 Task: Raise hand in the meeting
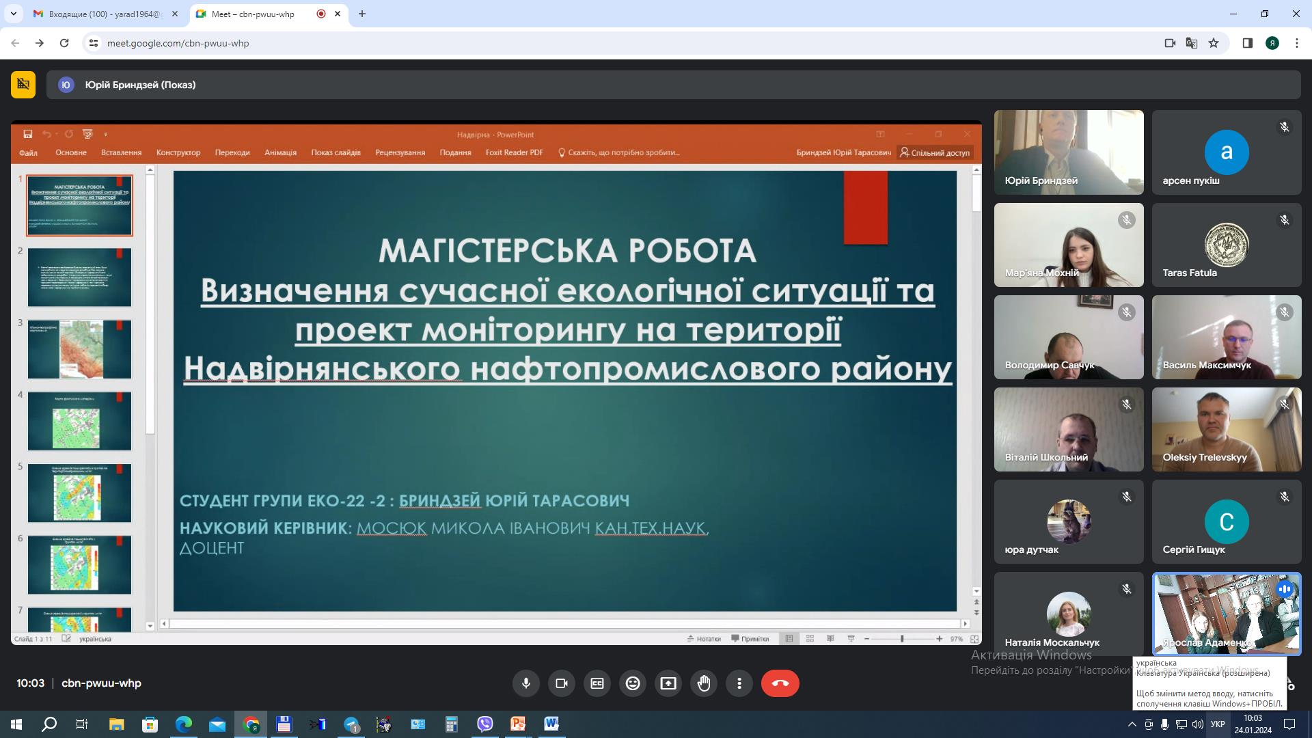[x=704, y=683]
